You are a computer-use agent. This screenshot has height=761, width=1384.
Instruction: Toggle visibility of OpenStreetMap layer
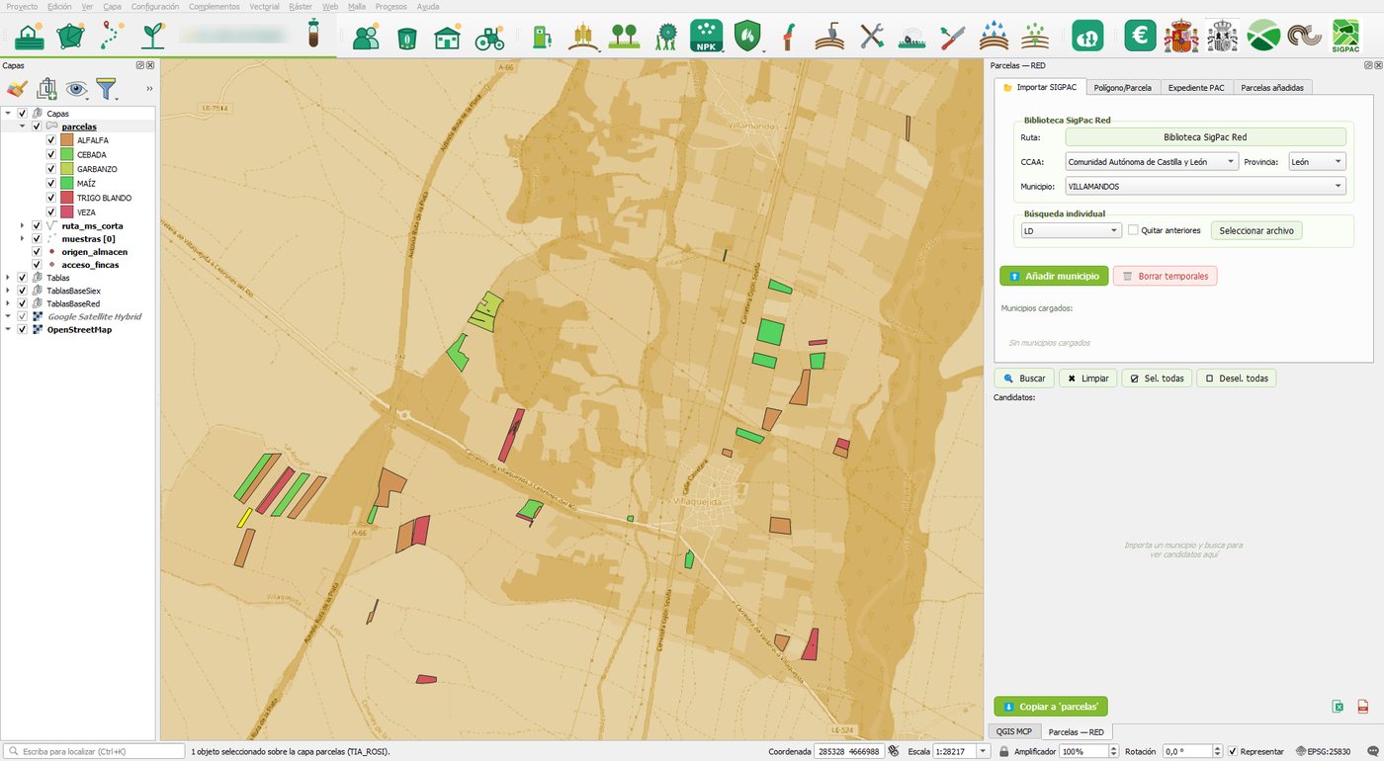tap(22, 330)
